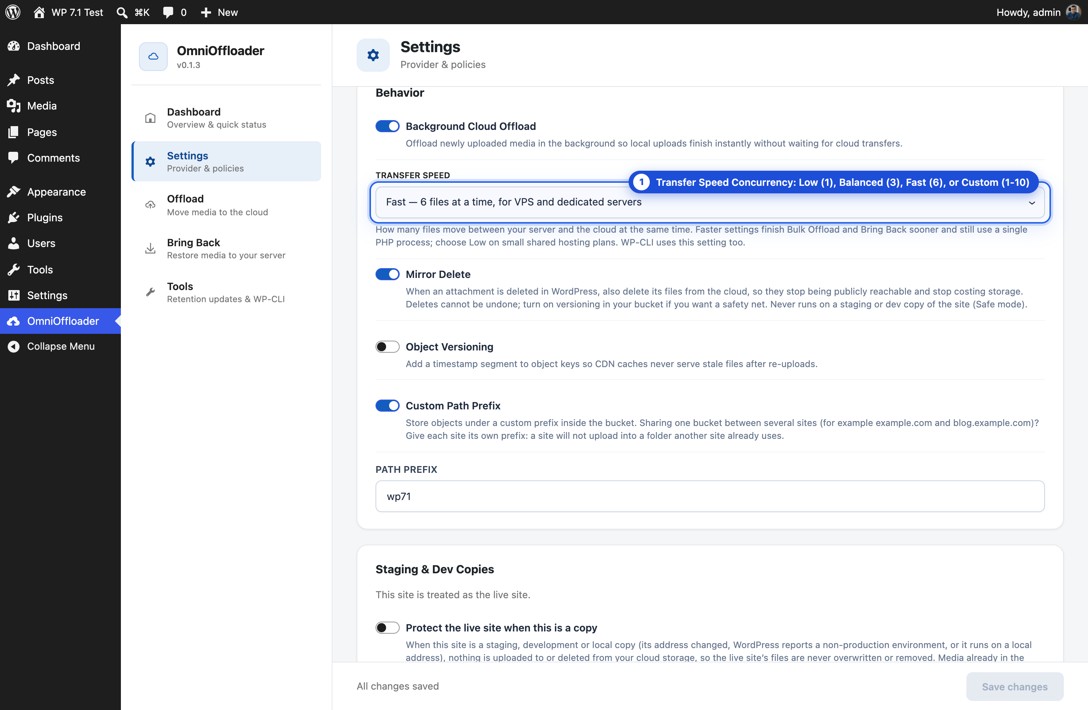
Task: Click the Settings page header gear icon
Action: coord(373,55)
